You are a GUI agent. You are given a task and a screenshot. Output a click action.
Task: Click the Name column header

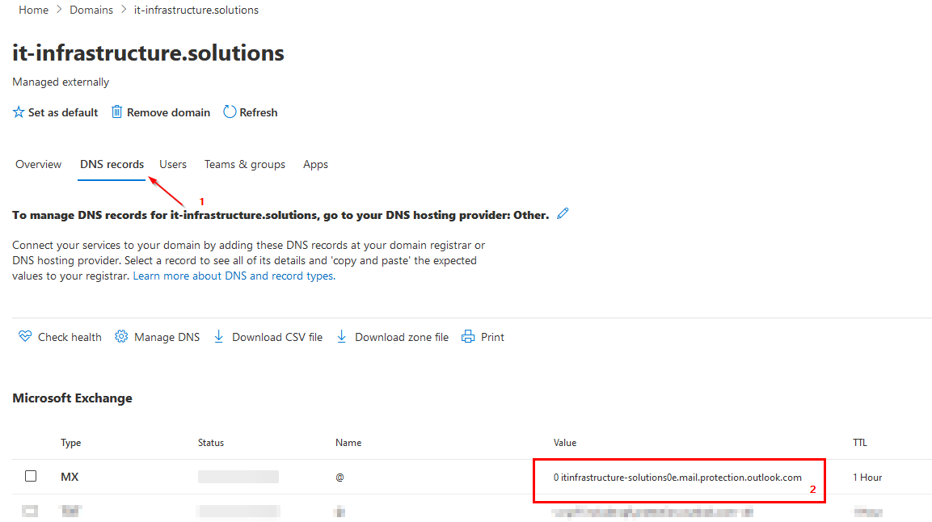348,443
